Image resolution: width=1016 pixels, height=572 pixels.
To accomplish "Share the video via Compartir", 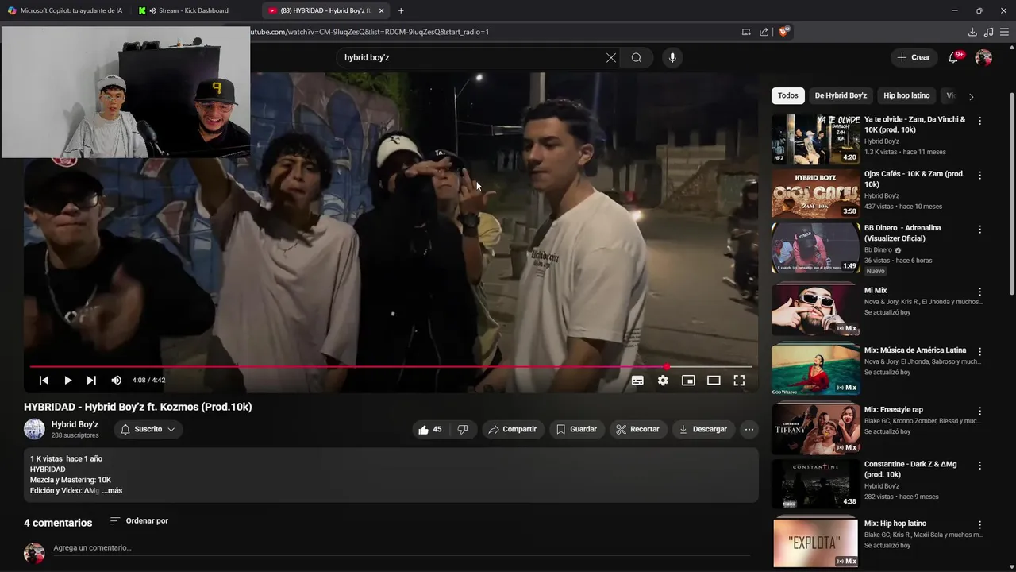I will [513, 429].
